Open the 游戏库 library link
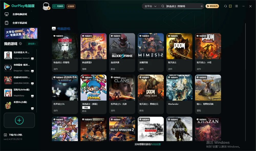Viewport: 256px width, 151px height. coord(32,44)
